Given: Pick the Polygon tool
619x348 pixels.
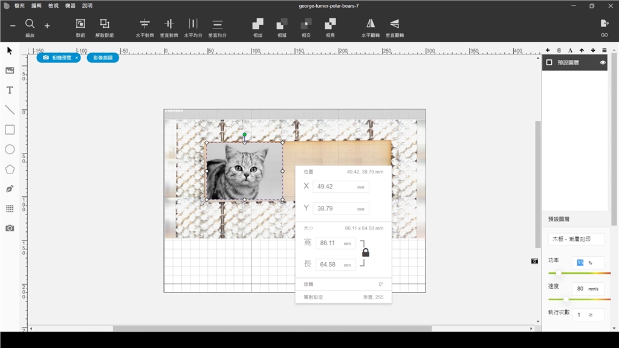Looking at the screenshot, I should pos(10,169).
